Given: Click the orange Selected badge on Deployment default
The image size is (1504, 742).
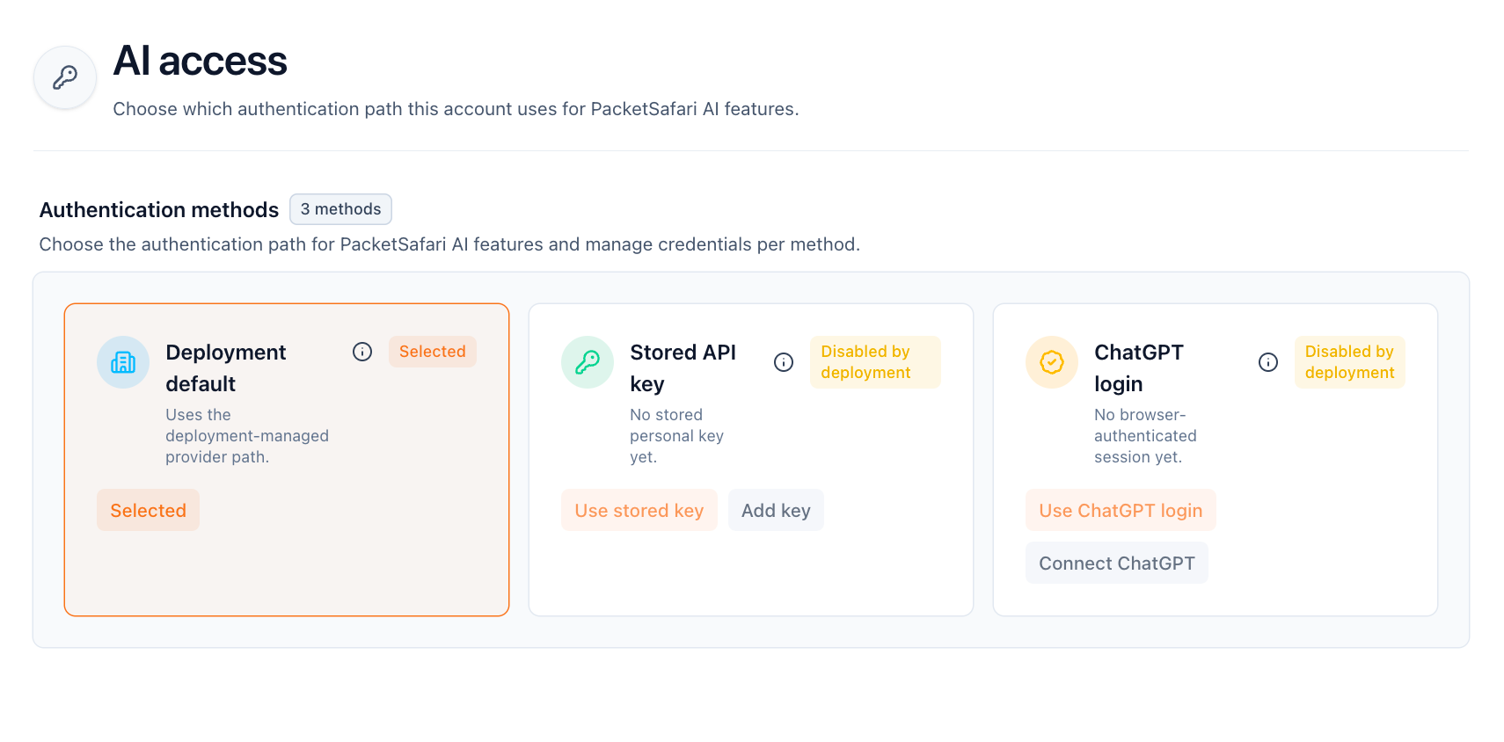Looking at the screenshot, I should pos(433,352).
